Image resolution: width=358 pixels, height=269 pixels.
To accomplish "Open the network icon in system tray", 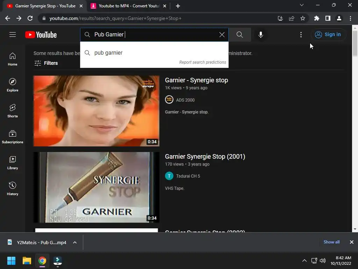I will point(314,261).
